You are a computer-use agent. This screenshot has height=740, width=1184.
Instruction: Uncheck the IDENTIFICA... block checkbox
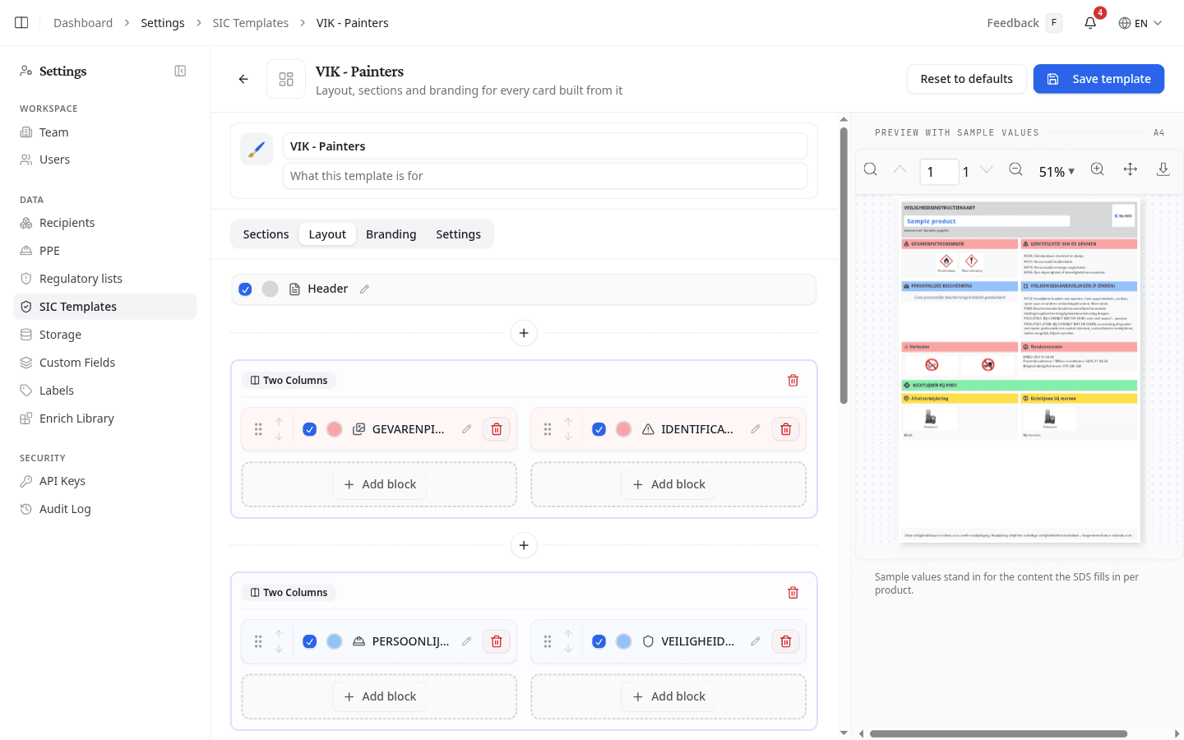(599, 429)
